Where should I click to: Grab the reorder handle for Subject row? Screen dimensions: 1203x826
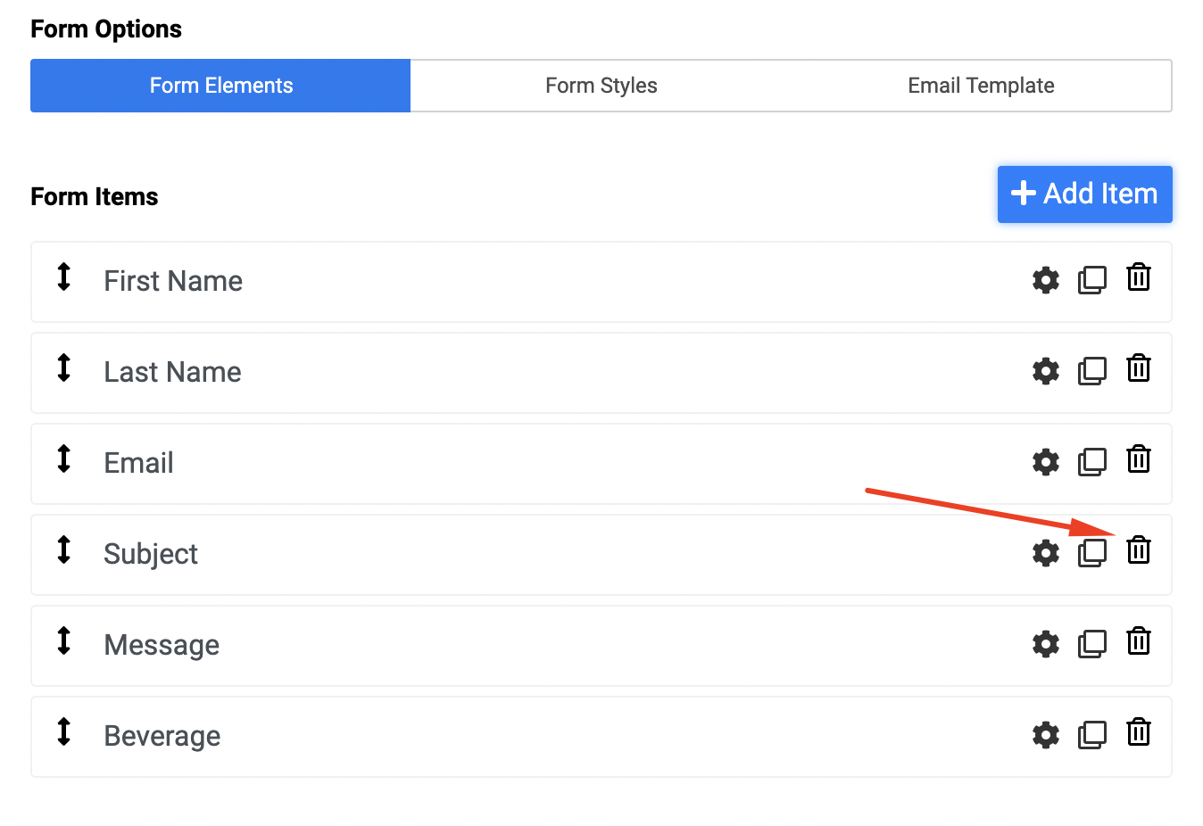pyautogui.click(x=63, y=549)
